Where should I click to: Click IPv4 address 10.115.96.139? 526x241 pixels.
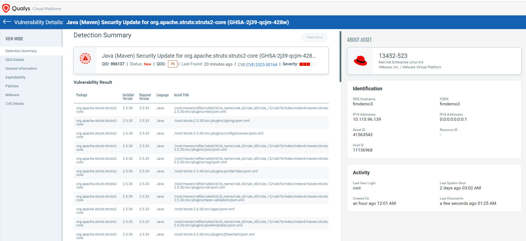pyautogui.click(x=367, y=119)
